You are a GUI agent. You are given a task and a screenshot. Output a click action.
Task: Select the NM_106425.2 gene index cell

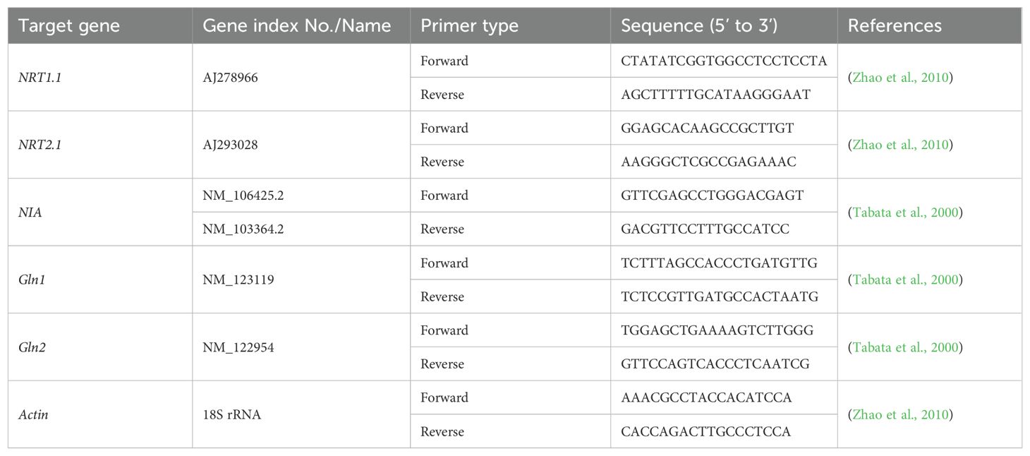(x=301, y=196)
